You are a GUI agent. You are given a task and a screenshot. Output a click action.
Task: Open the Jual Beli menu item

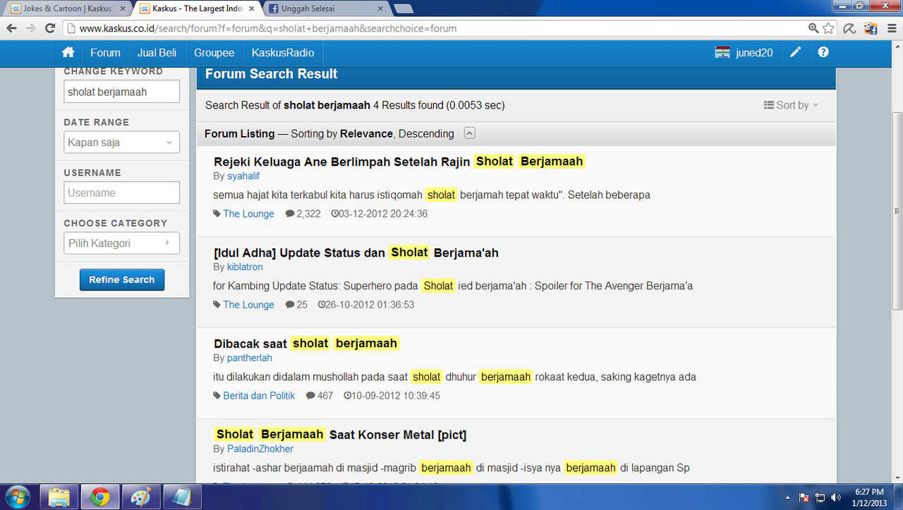pos(157,52)
